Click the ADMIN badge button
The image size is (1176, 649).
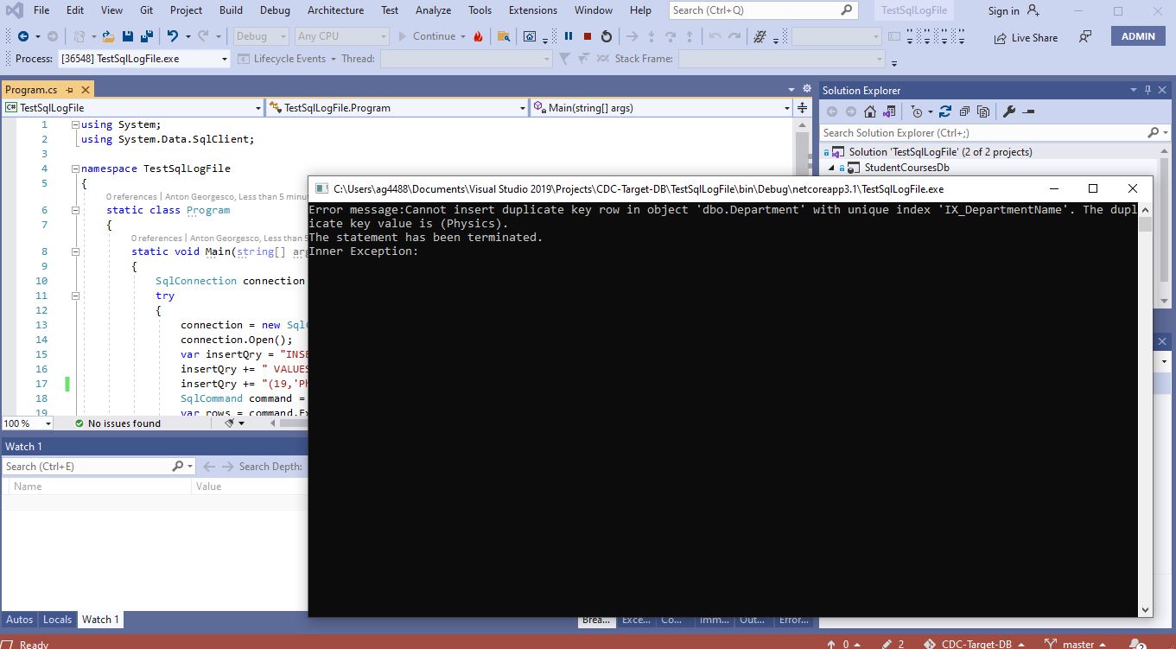coord(1138,36)
